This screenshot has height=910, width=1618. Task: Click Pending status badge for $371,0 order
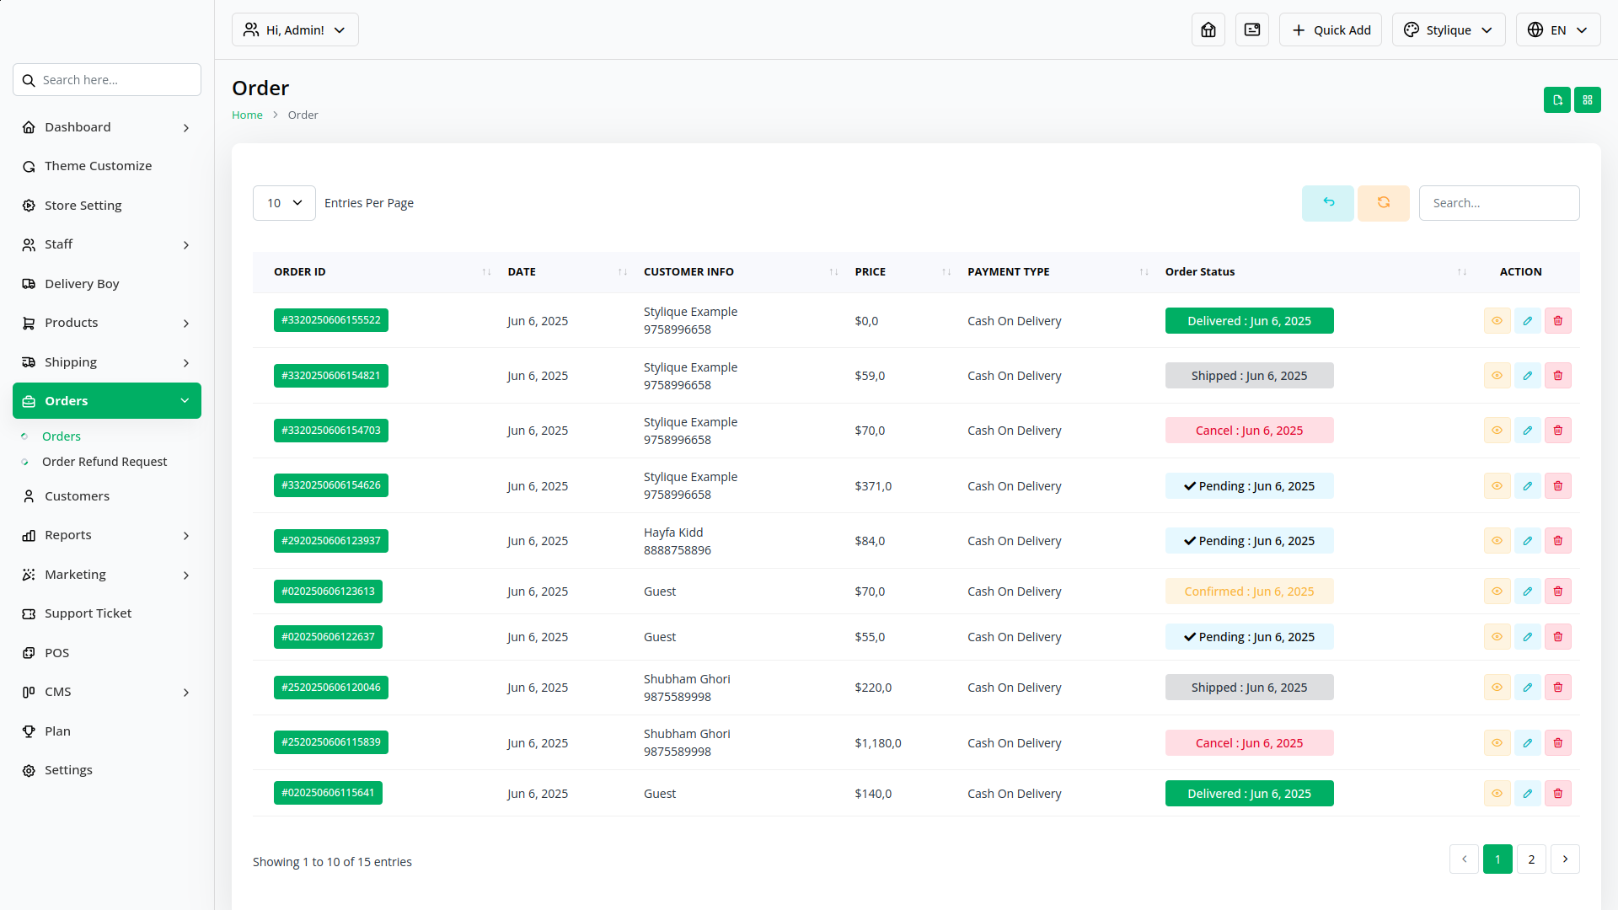(x=1249, y=486)
